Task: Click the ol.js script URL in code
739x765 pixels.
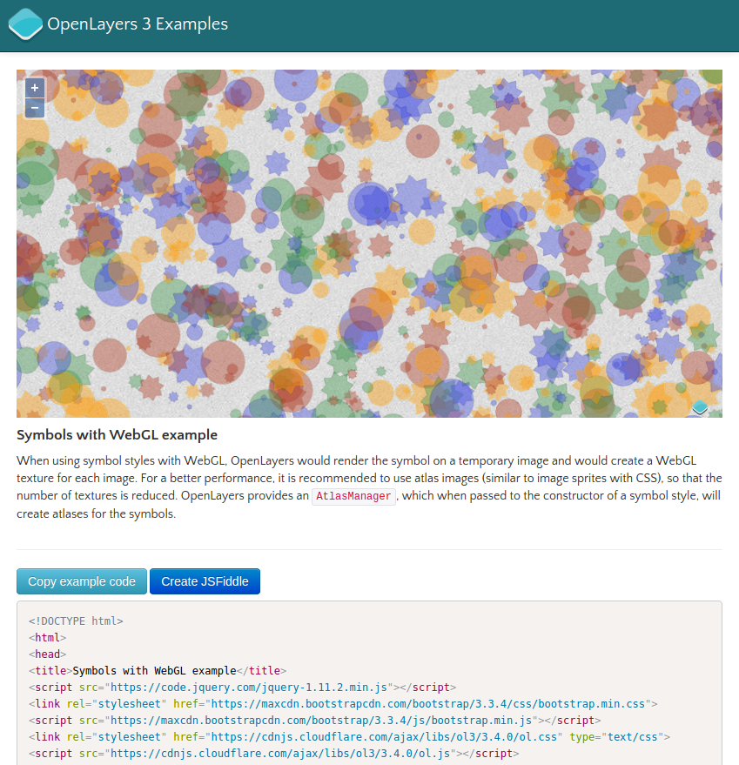Action: pos(280,754)
